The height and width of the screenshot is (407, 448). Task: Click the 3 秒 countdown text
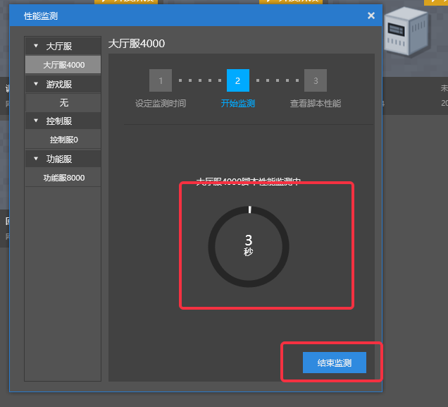[x=249, y=245]
